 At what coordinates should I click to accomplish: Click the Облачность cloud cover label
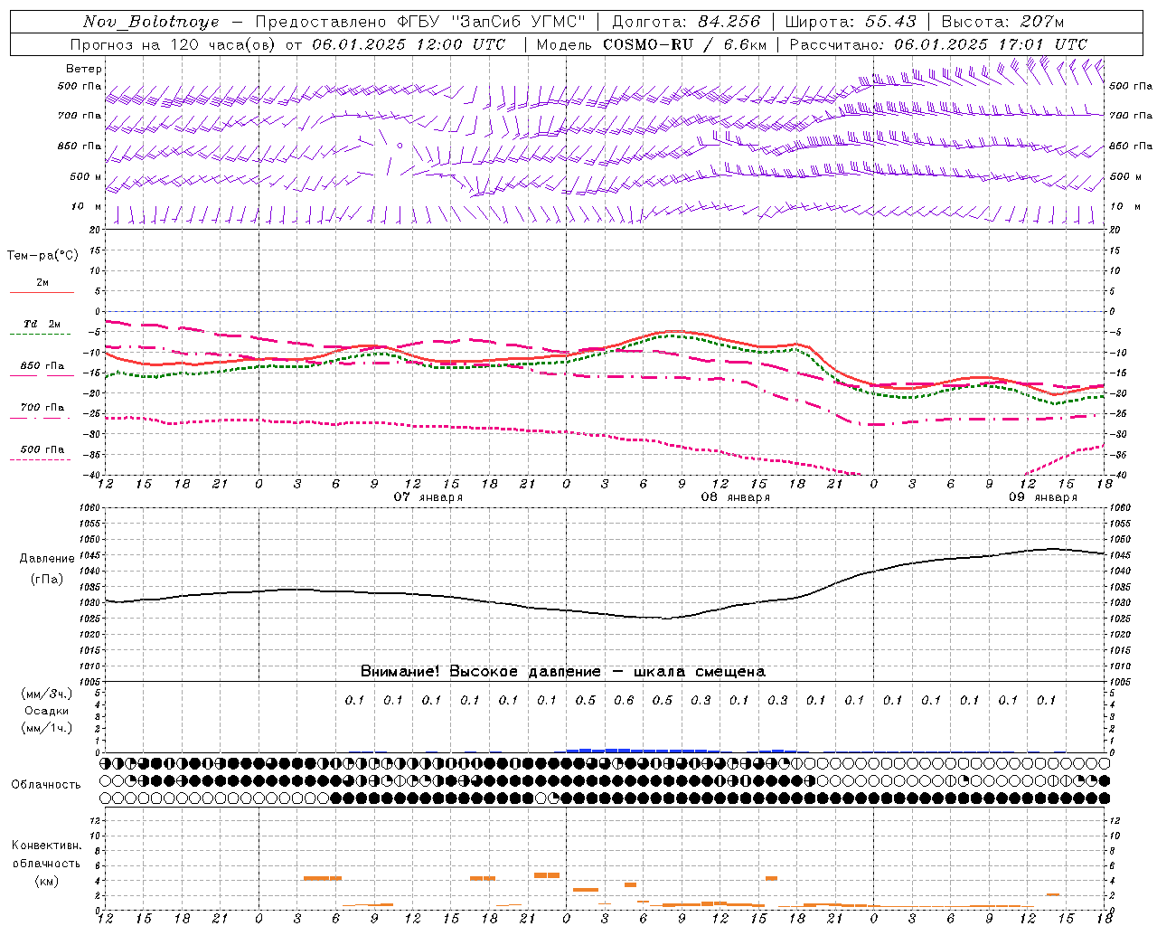45,784
